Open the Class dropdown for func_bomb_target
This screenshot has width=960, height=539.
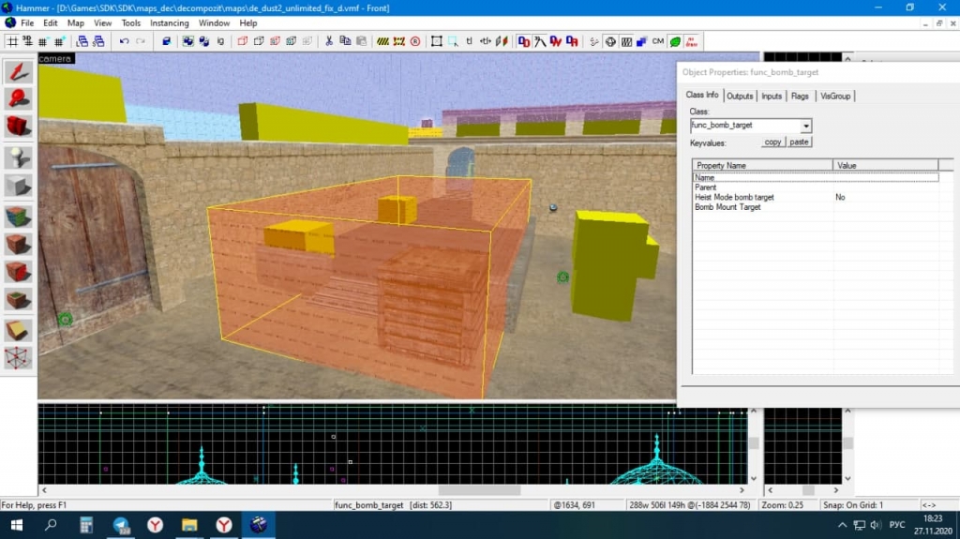pos(806,126)
